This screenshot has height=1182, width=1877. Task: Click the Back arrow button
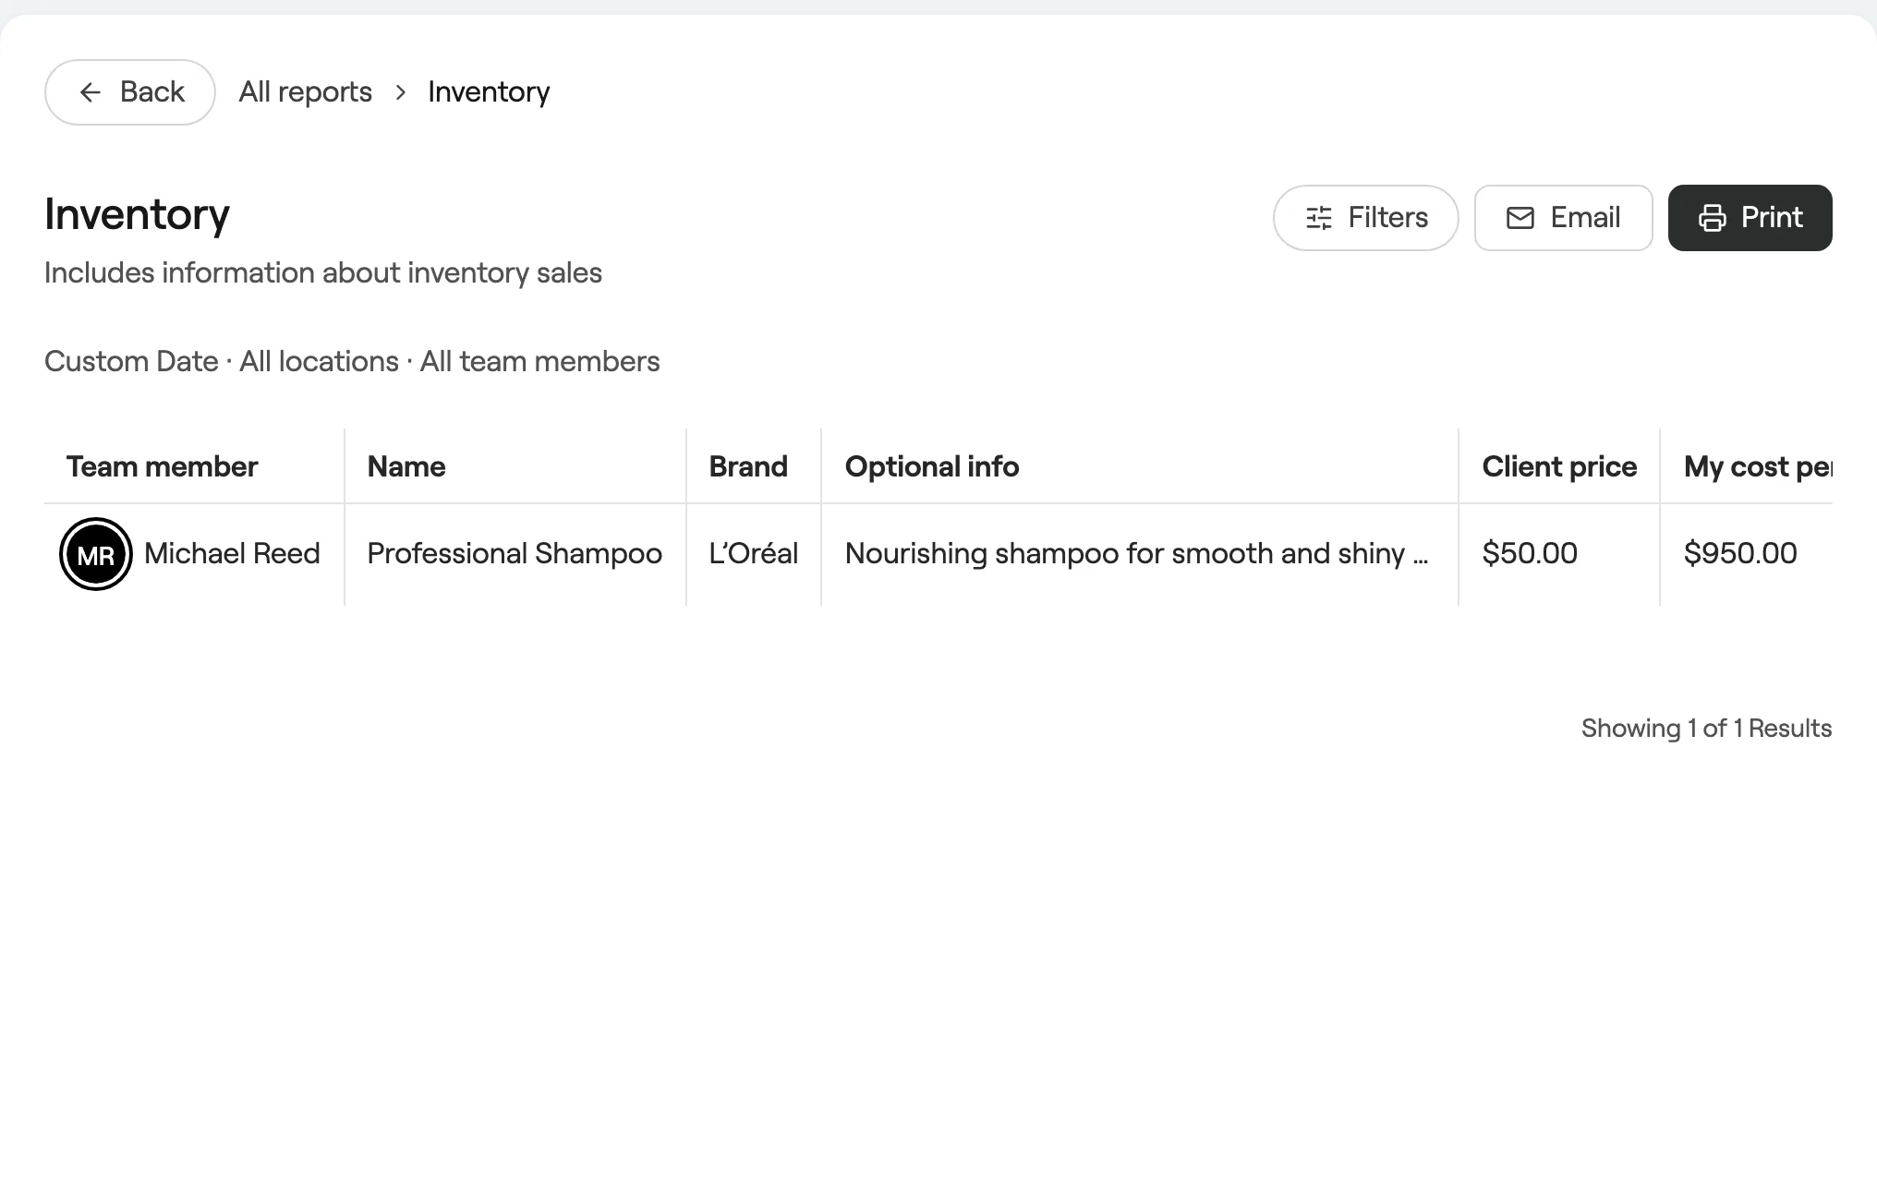130,92
